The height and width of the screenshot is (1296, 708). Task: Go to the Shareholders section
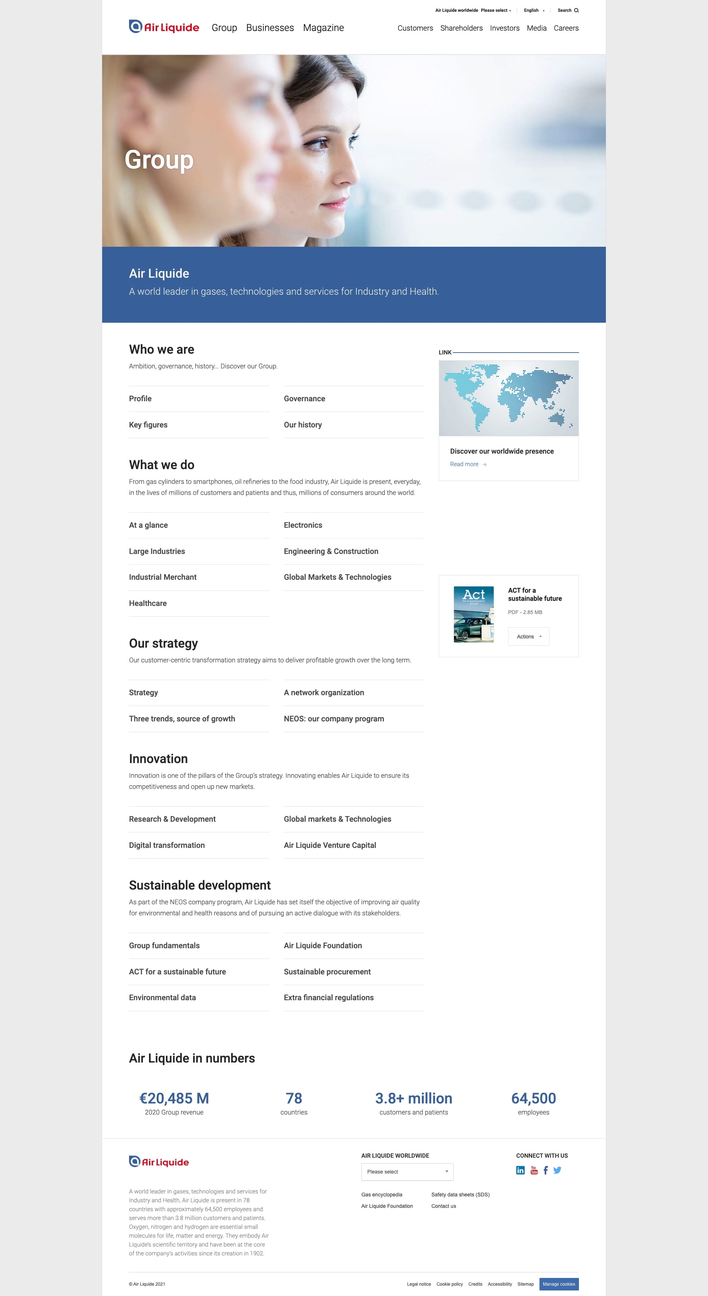(461, 28)
